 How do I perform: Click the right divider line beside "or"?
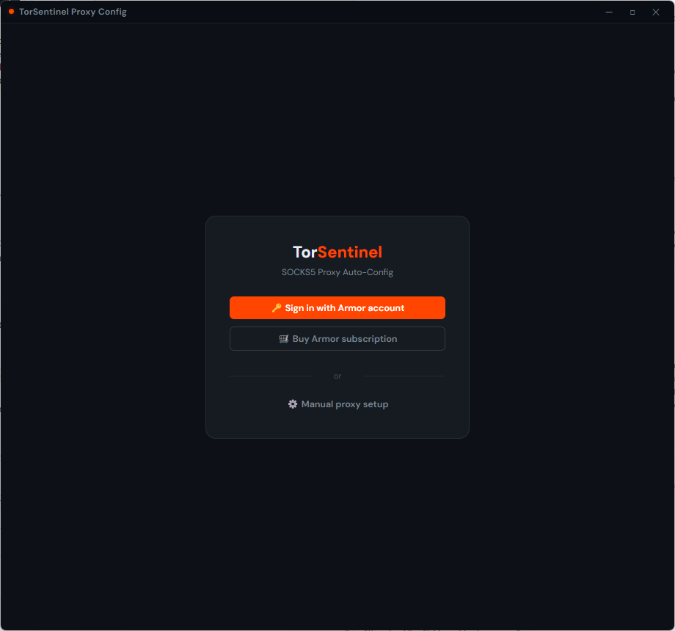pyautogui.click(x=403, y=376)
